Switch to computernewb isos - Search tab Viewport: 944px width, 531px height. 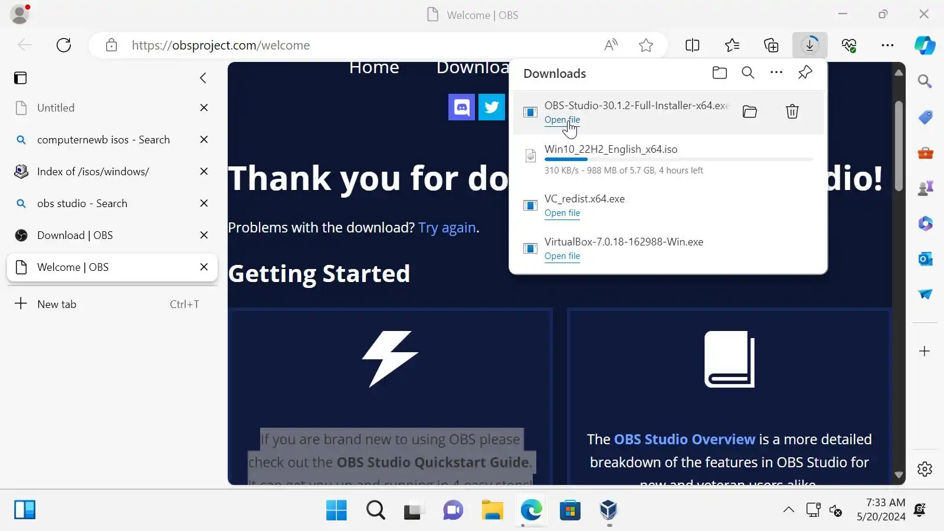pyautogui.click(x=112, y=139)
